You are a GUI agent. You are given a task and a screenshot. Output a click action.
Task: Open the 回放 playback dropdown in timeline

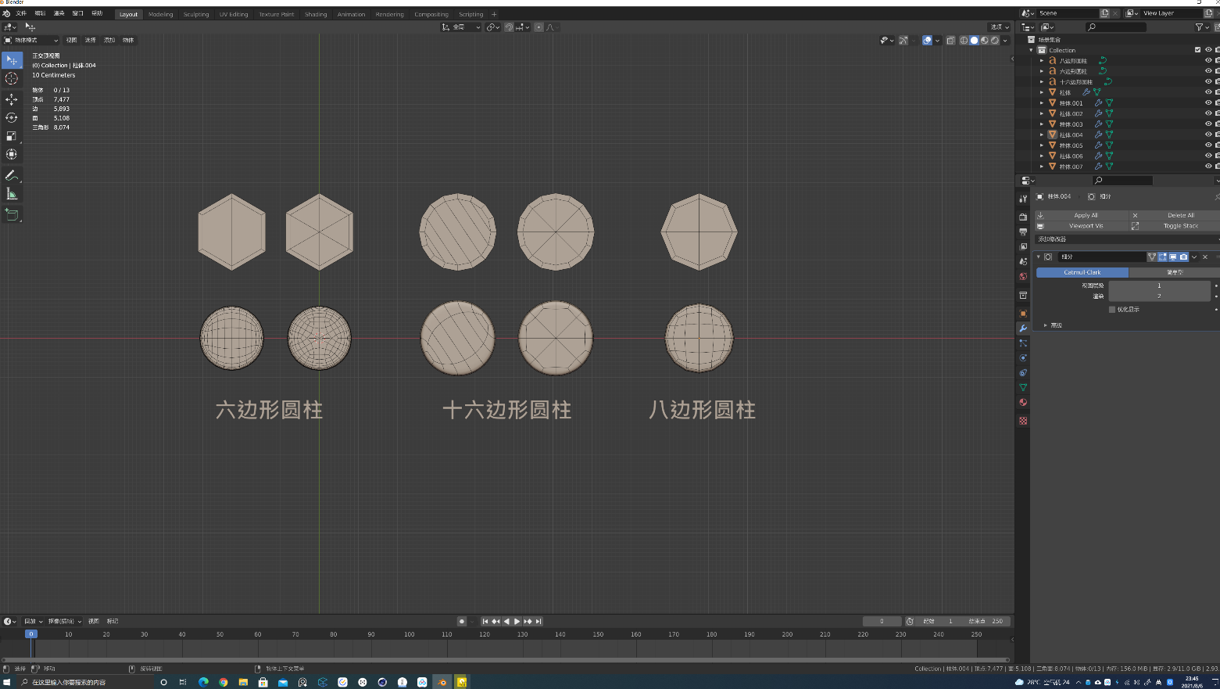(33, 622)
